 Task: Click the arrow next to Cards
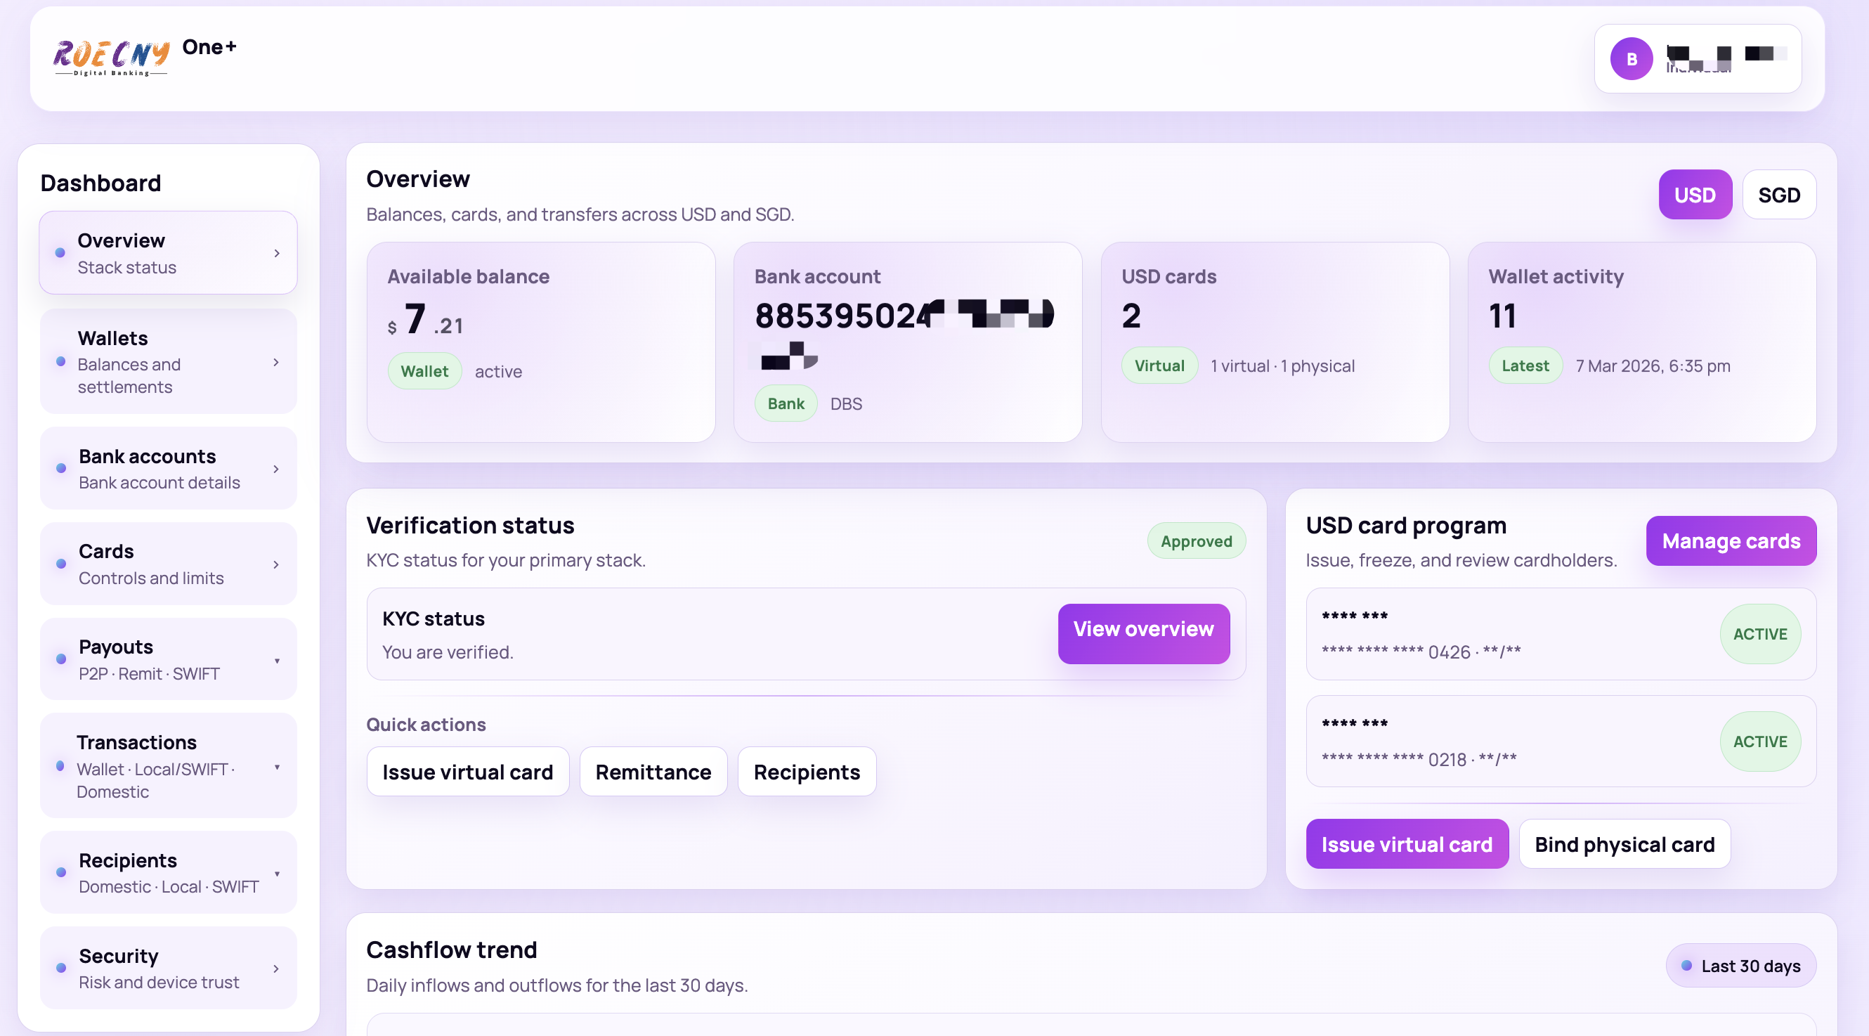point(276,564)
